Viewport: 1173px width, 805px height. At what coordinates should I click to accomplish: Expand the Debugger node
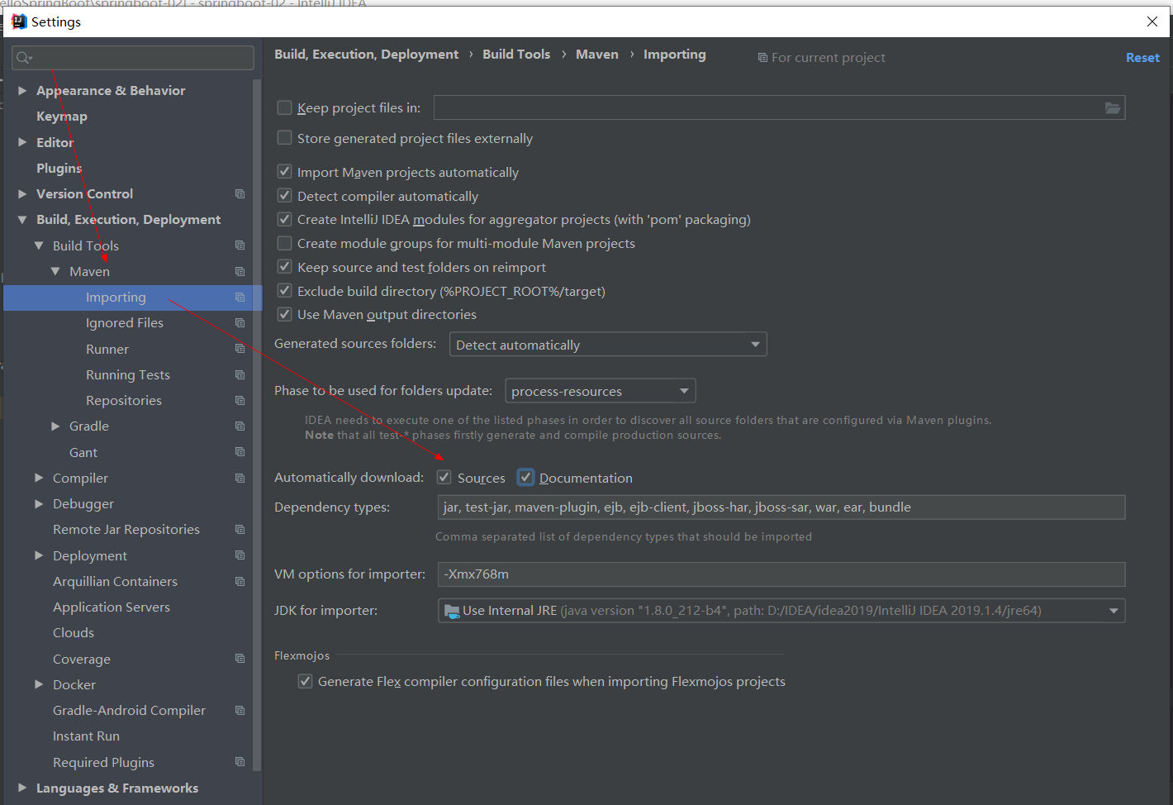(x=39, y=503)
